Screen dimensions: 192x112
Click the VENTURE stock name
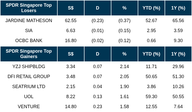pyautogui.click(x=29, y=107)
